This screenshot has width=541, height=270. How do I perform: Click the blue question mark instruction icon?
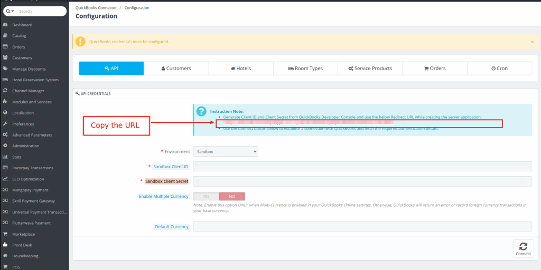coord(201,111)
